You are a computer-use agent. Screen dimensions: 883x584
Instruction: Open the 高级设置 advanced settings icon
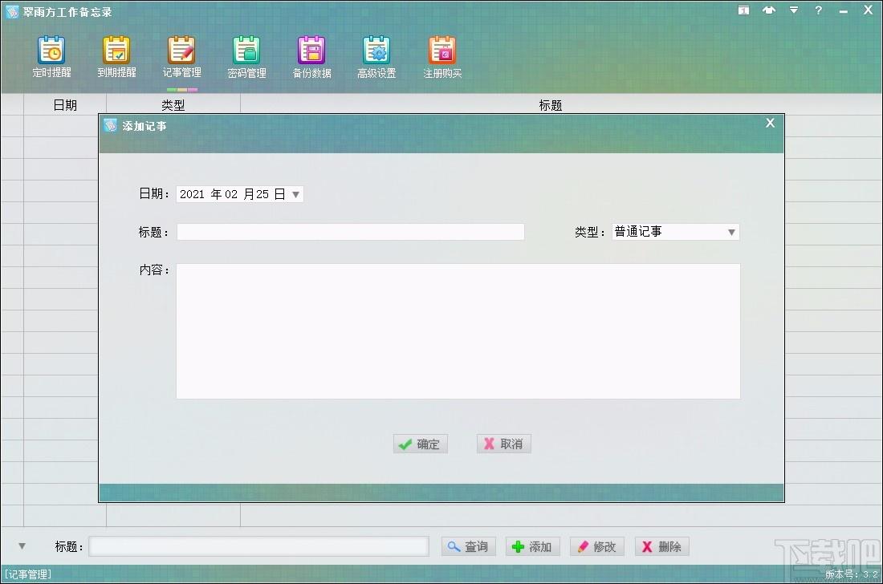coord(376,56)
